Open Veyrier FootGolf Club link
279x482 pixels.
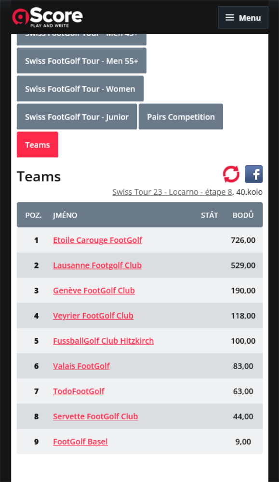pyautogui.click(x=93, y=316)
